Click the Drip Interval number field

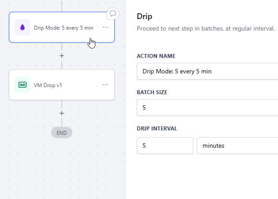pyautogui.click(x=165, y=145)
